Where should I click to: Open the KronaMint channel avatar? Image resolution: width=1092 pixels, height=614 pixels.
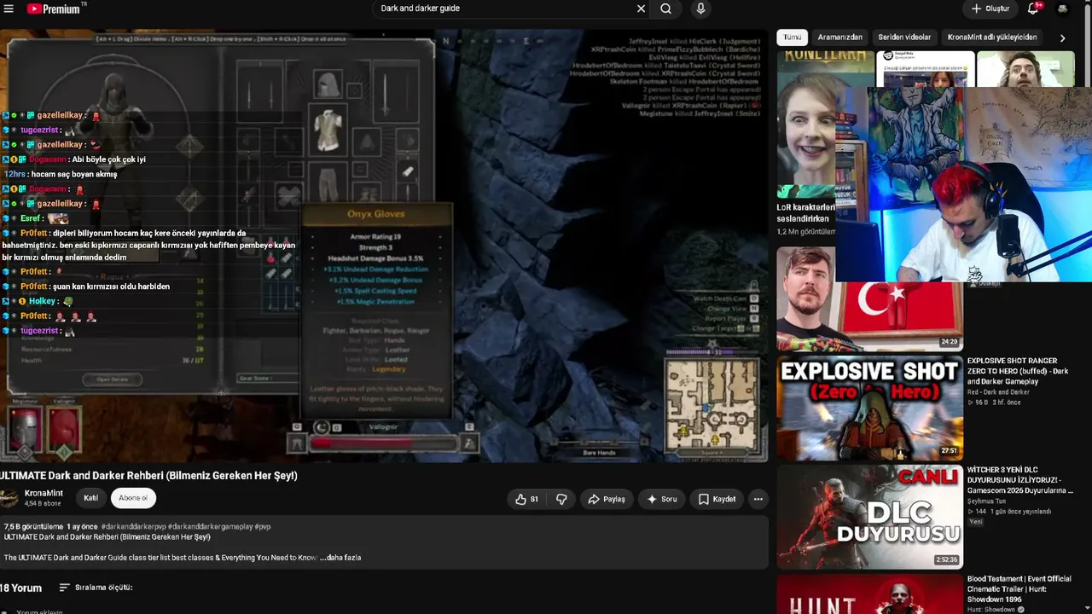(9, 499)
